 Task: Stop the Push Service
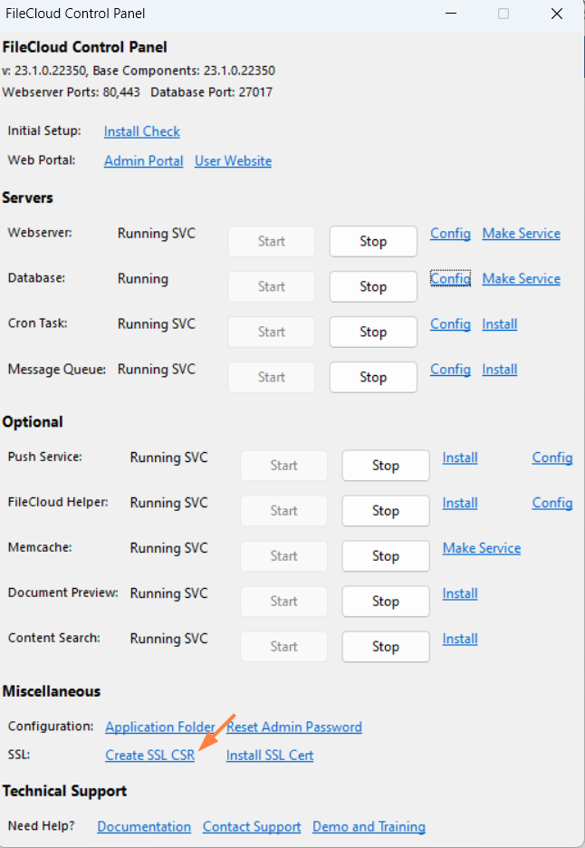point(386,466)
